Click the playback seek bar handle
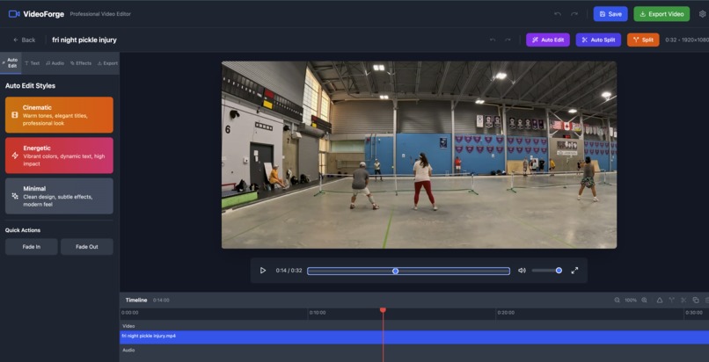 pyautogui.click(x=396, y=271)
